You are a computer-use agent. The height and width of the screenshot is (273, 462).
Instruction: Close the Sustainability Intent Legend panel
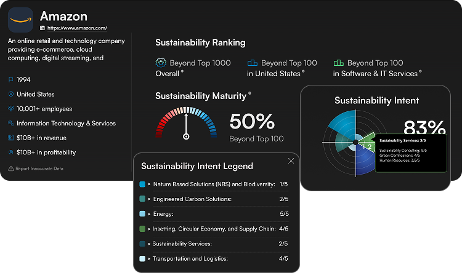pos(291,160)
